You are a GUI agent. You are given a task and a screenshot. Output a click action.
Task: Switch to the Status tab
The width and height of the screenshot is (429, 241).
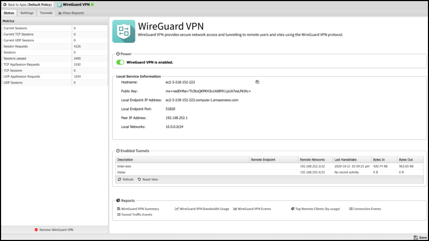click(9, 13)
